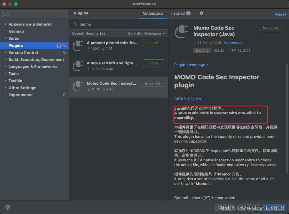Image resolution: width=289 pixels, height=214 pixels.
Task: Install the prevent pinned tabs plugin
Action: pyautogui.click(x=154, y=43)
